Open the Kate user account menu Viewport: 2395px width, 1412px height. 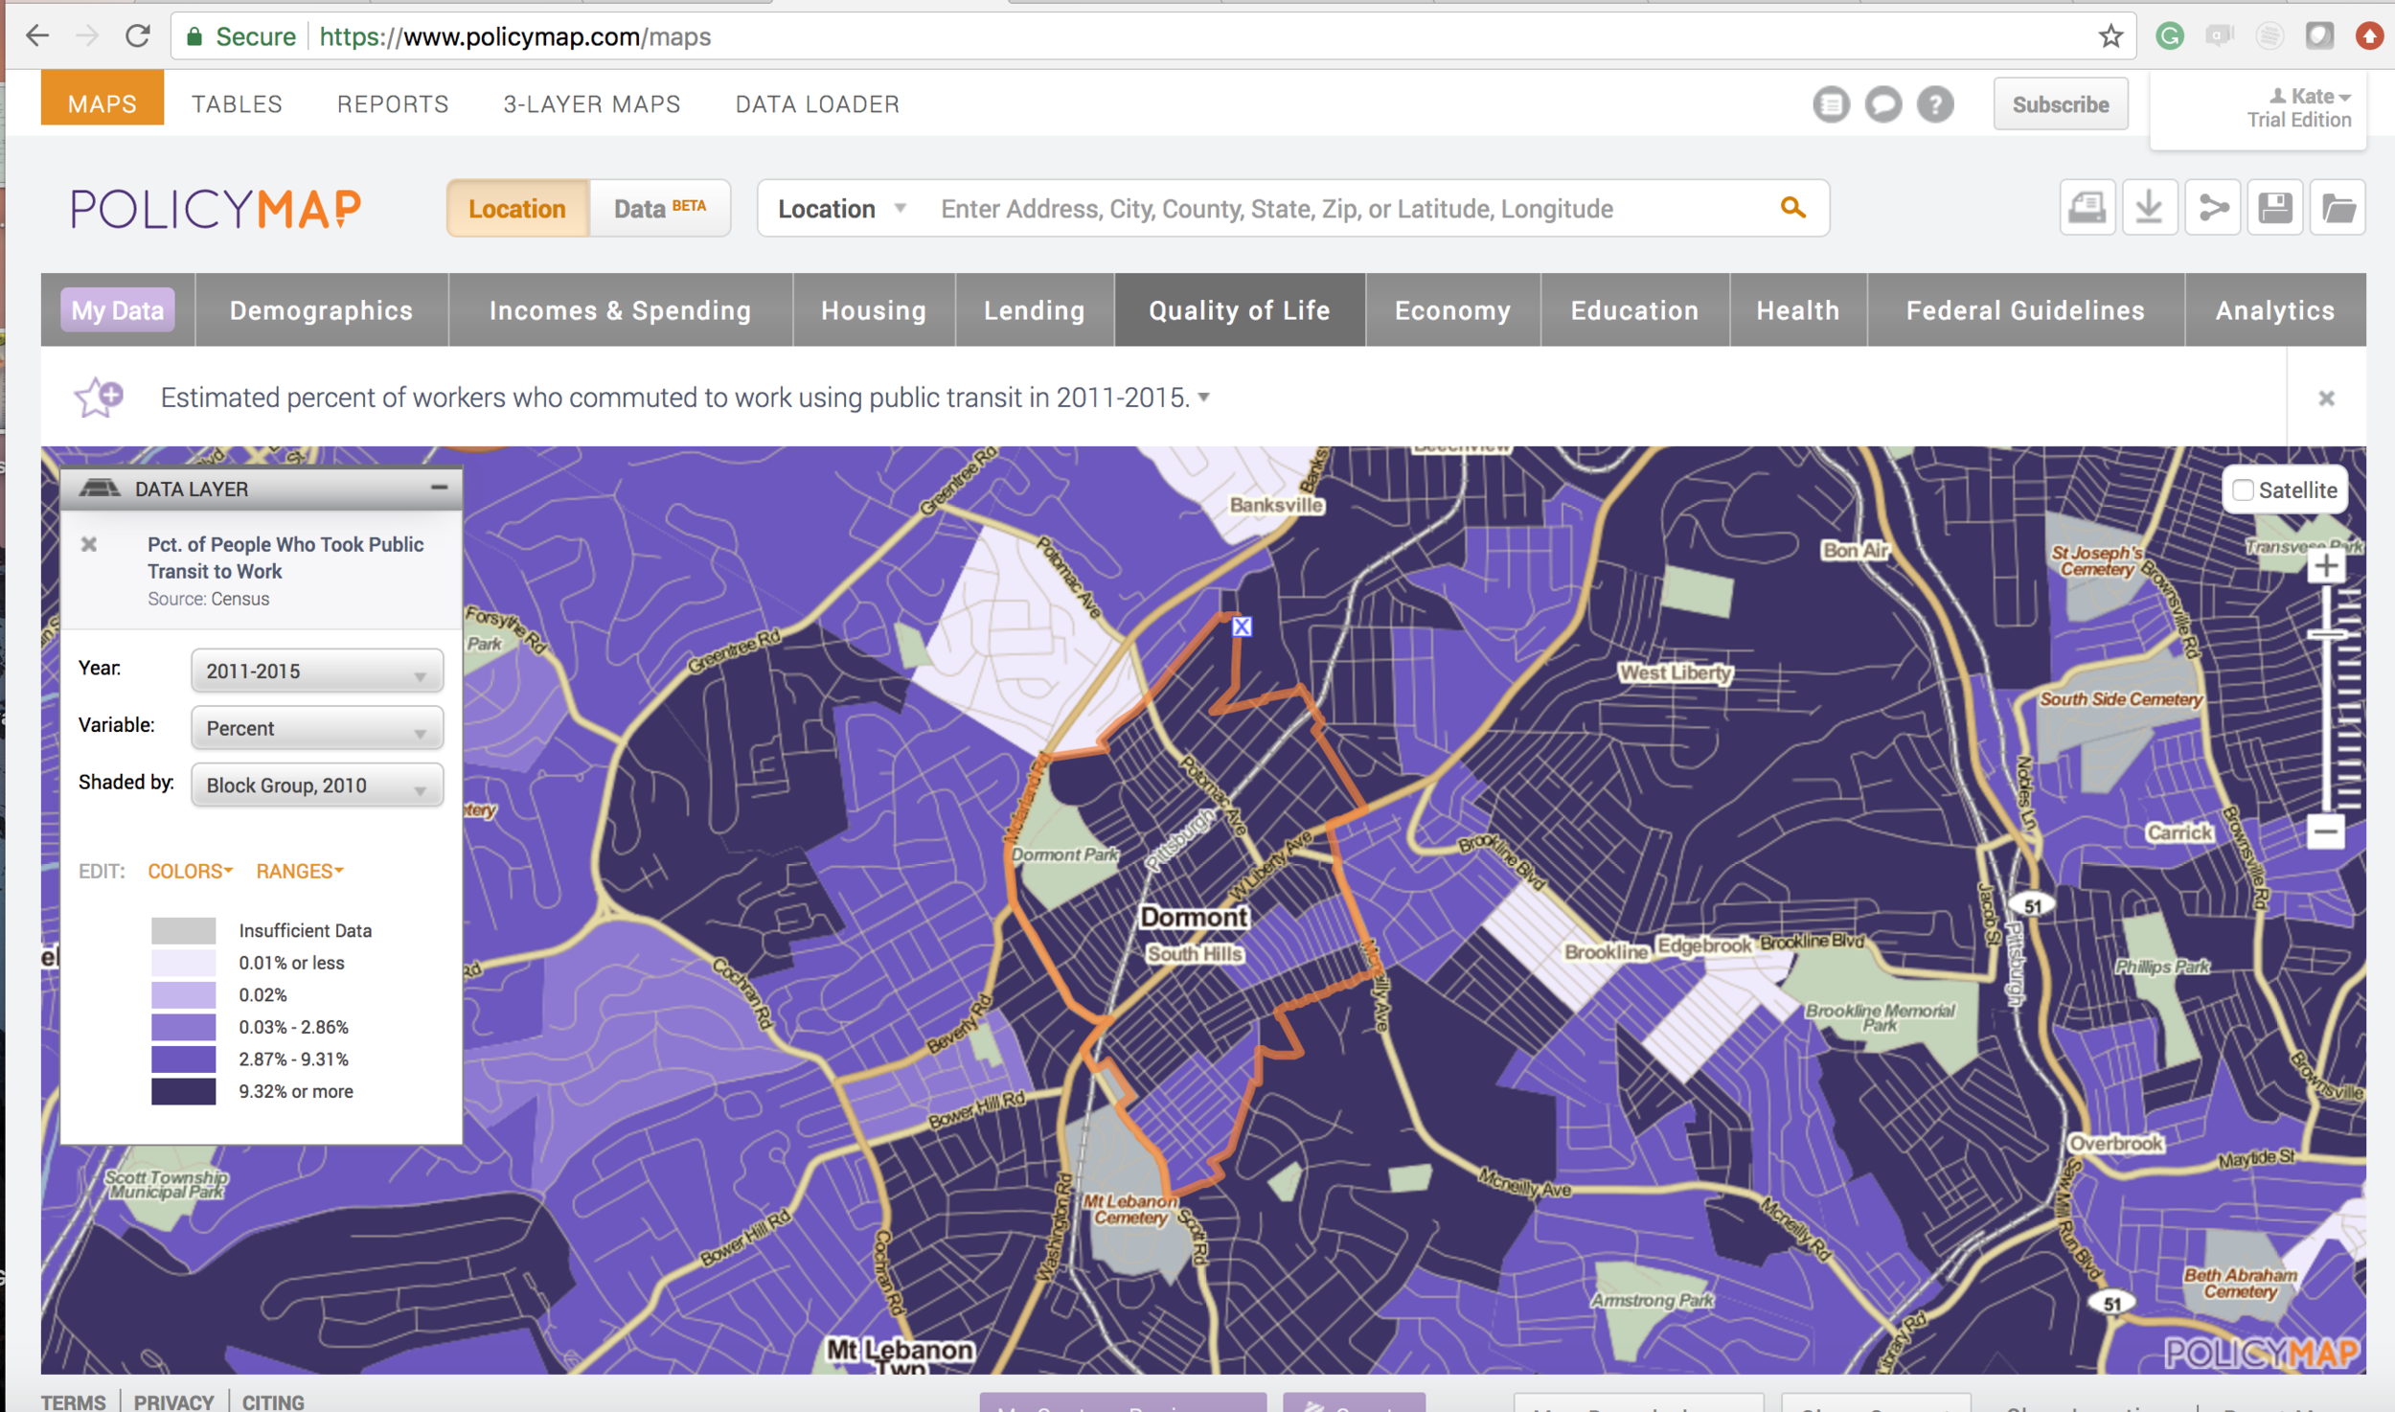(x=2309, y=97)
